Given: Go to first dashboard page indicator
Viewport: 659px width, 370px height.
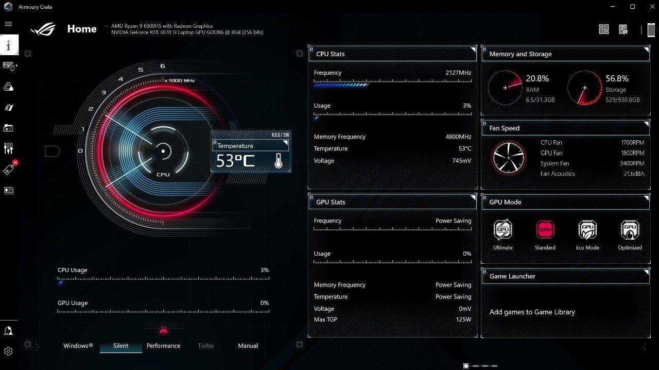Looking at the screenshot, I should pyautogui.click(x=466, y=366).
